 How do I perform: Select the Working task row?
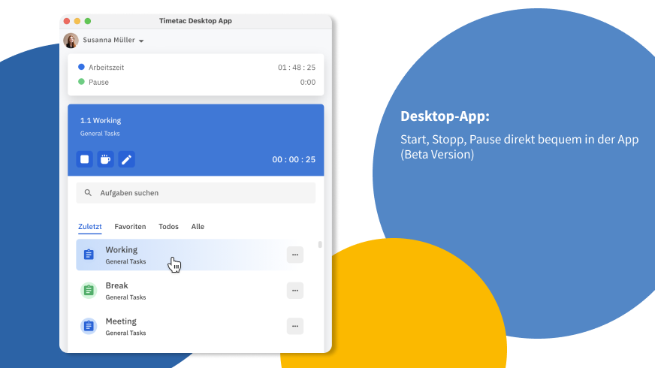point(195,255)
